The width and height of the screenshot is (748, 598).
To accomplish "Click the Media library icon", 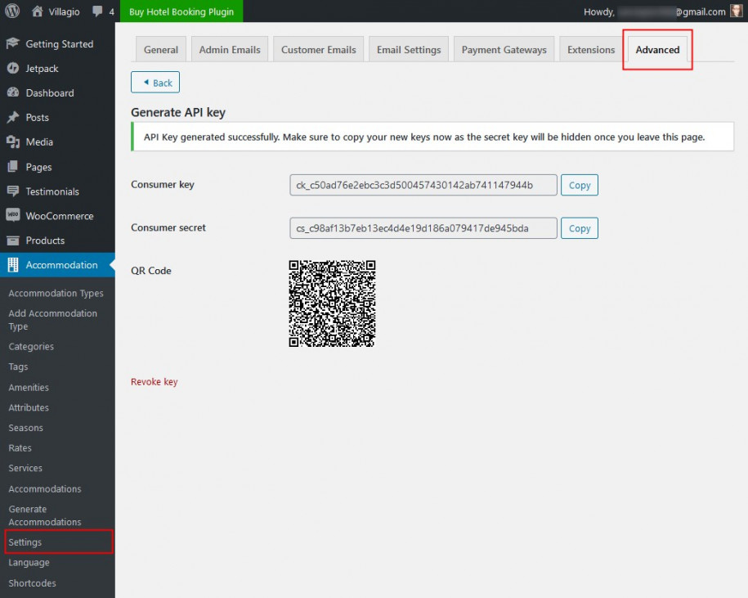I will [x=13, y=142].
